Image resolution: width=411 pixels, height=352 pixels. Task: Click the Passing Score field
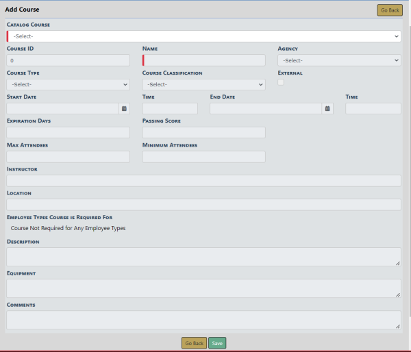click(203, 132)
